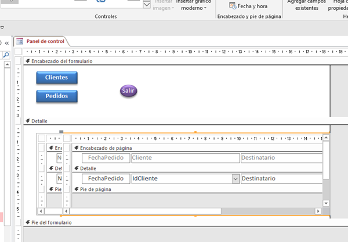
Task: Click the Hoja de propiedades command
Action: 338,5
